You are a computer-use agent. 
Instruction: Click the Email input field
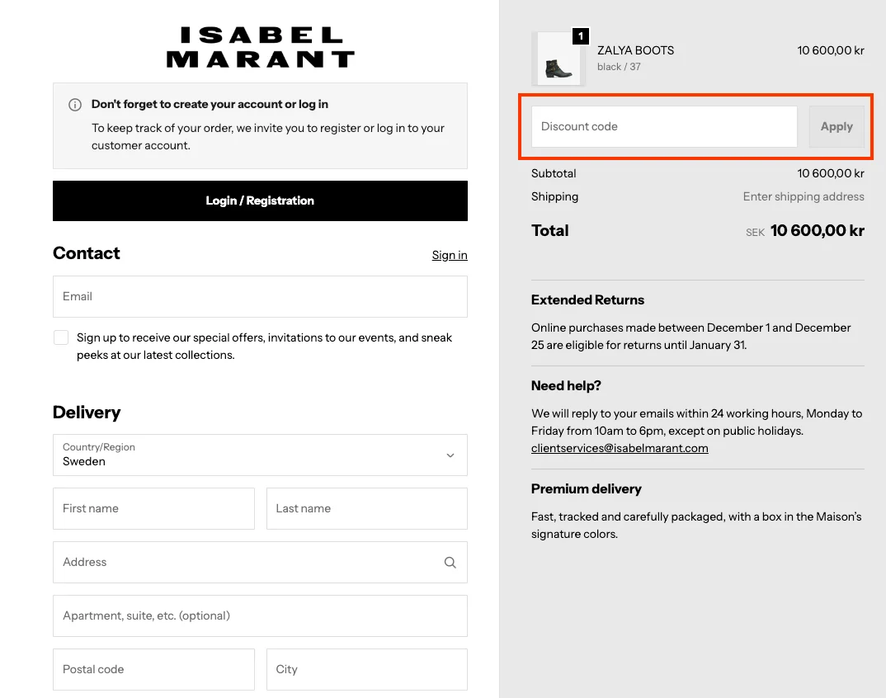[260, 297]
